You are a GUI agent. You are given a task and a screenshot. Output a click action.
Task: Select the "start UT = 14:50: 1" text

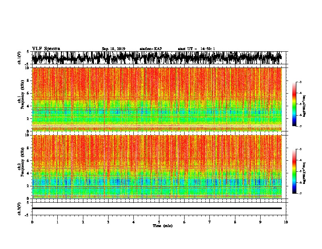click(196, 49)
